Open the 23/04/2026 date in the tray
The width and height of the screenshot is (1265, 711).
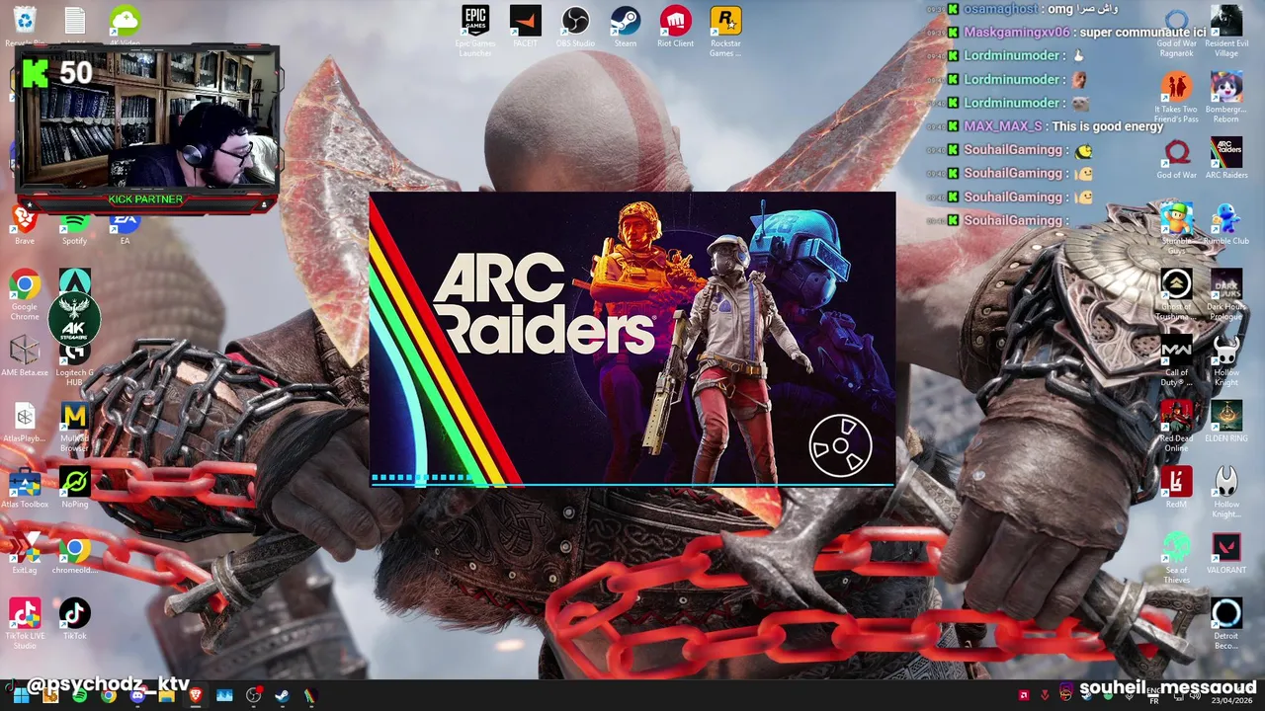(1231, 700)
